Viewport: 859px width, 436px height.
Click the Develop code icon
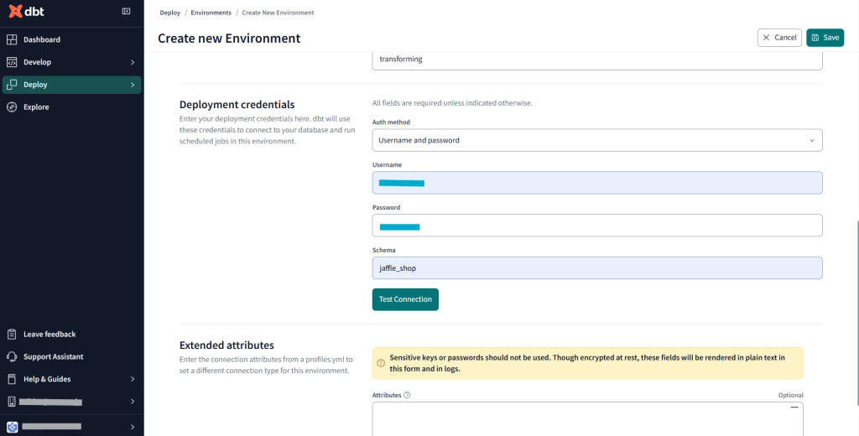click(x=12, y=62)
